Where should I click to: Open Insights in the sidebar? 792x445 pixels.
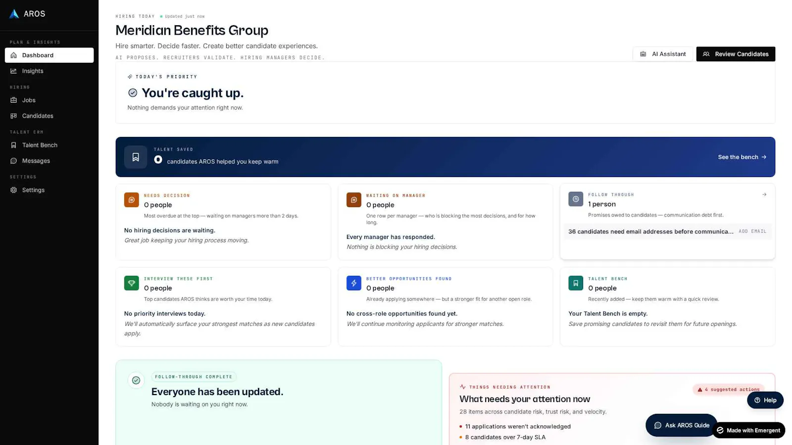coord(49,71)
